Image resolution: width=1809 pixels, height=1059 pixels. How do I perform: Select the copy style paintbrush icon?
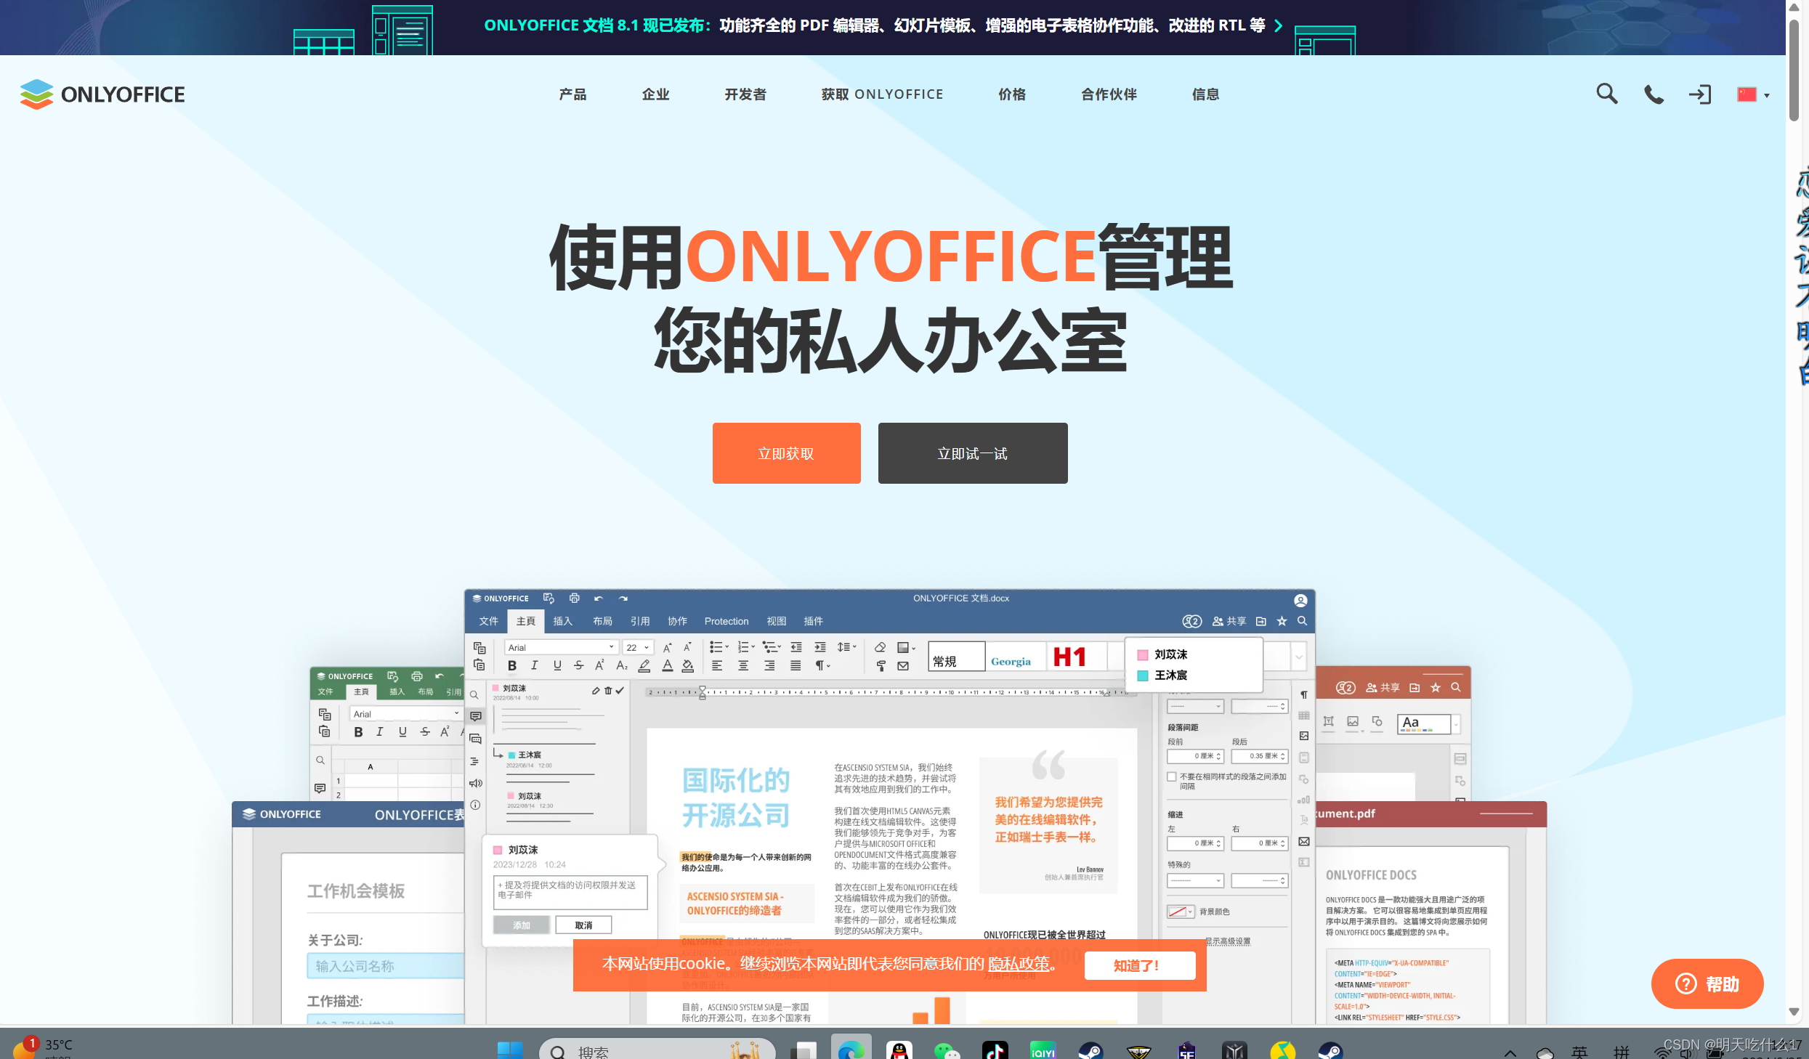click(881, 667)
